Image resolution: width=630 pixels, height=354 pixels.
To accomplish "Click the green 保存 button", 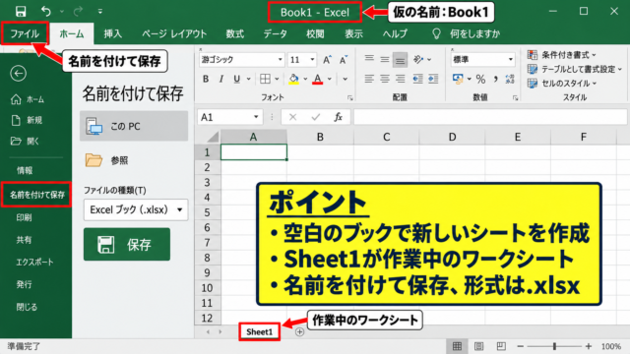I will (127, 244).
